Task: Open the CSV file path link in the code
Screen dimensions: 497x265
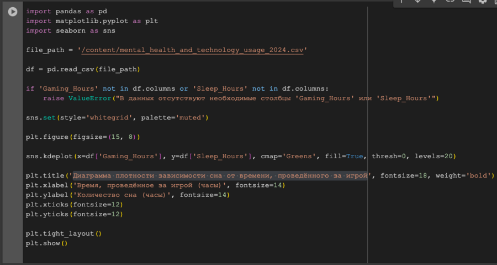Action: coord(192,50)
